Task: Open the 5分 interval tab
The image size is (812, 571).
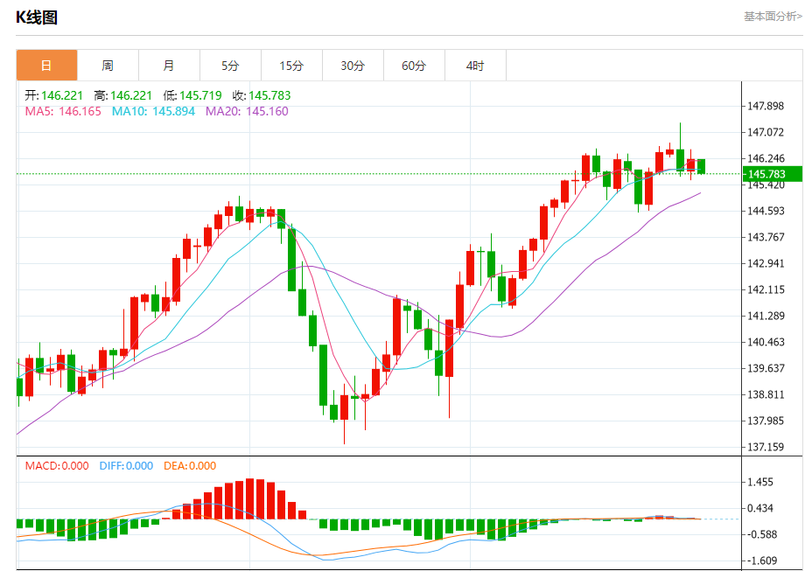Action: [x=230, y=66]
